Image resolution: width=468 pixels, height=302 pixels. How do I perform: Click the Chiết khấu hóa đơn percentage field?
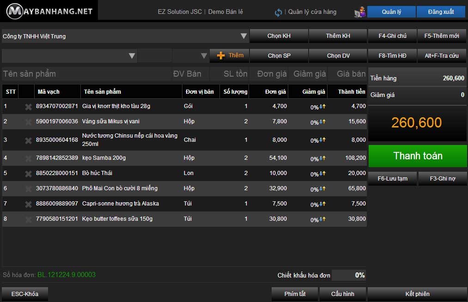[x=349, y=275]
